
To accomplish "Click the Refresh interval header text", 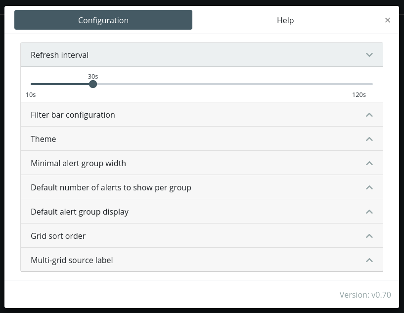I will click(x=59, y=55).
